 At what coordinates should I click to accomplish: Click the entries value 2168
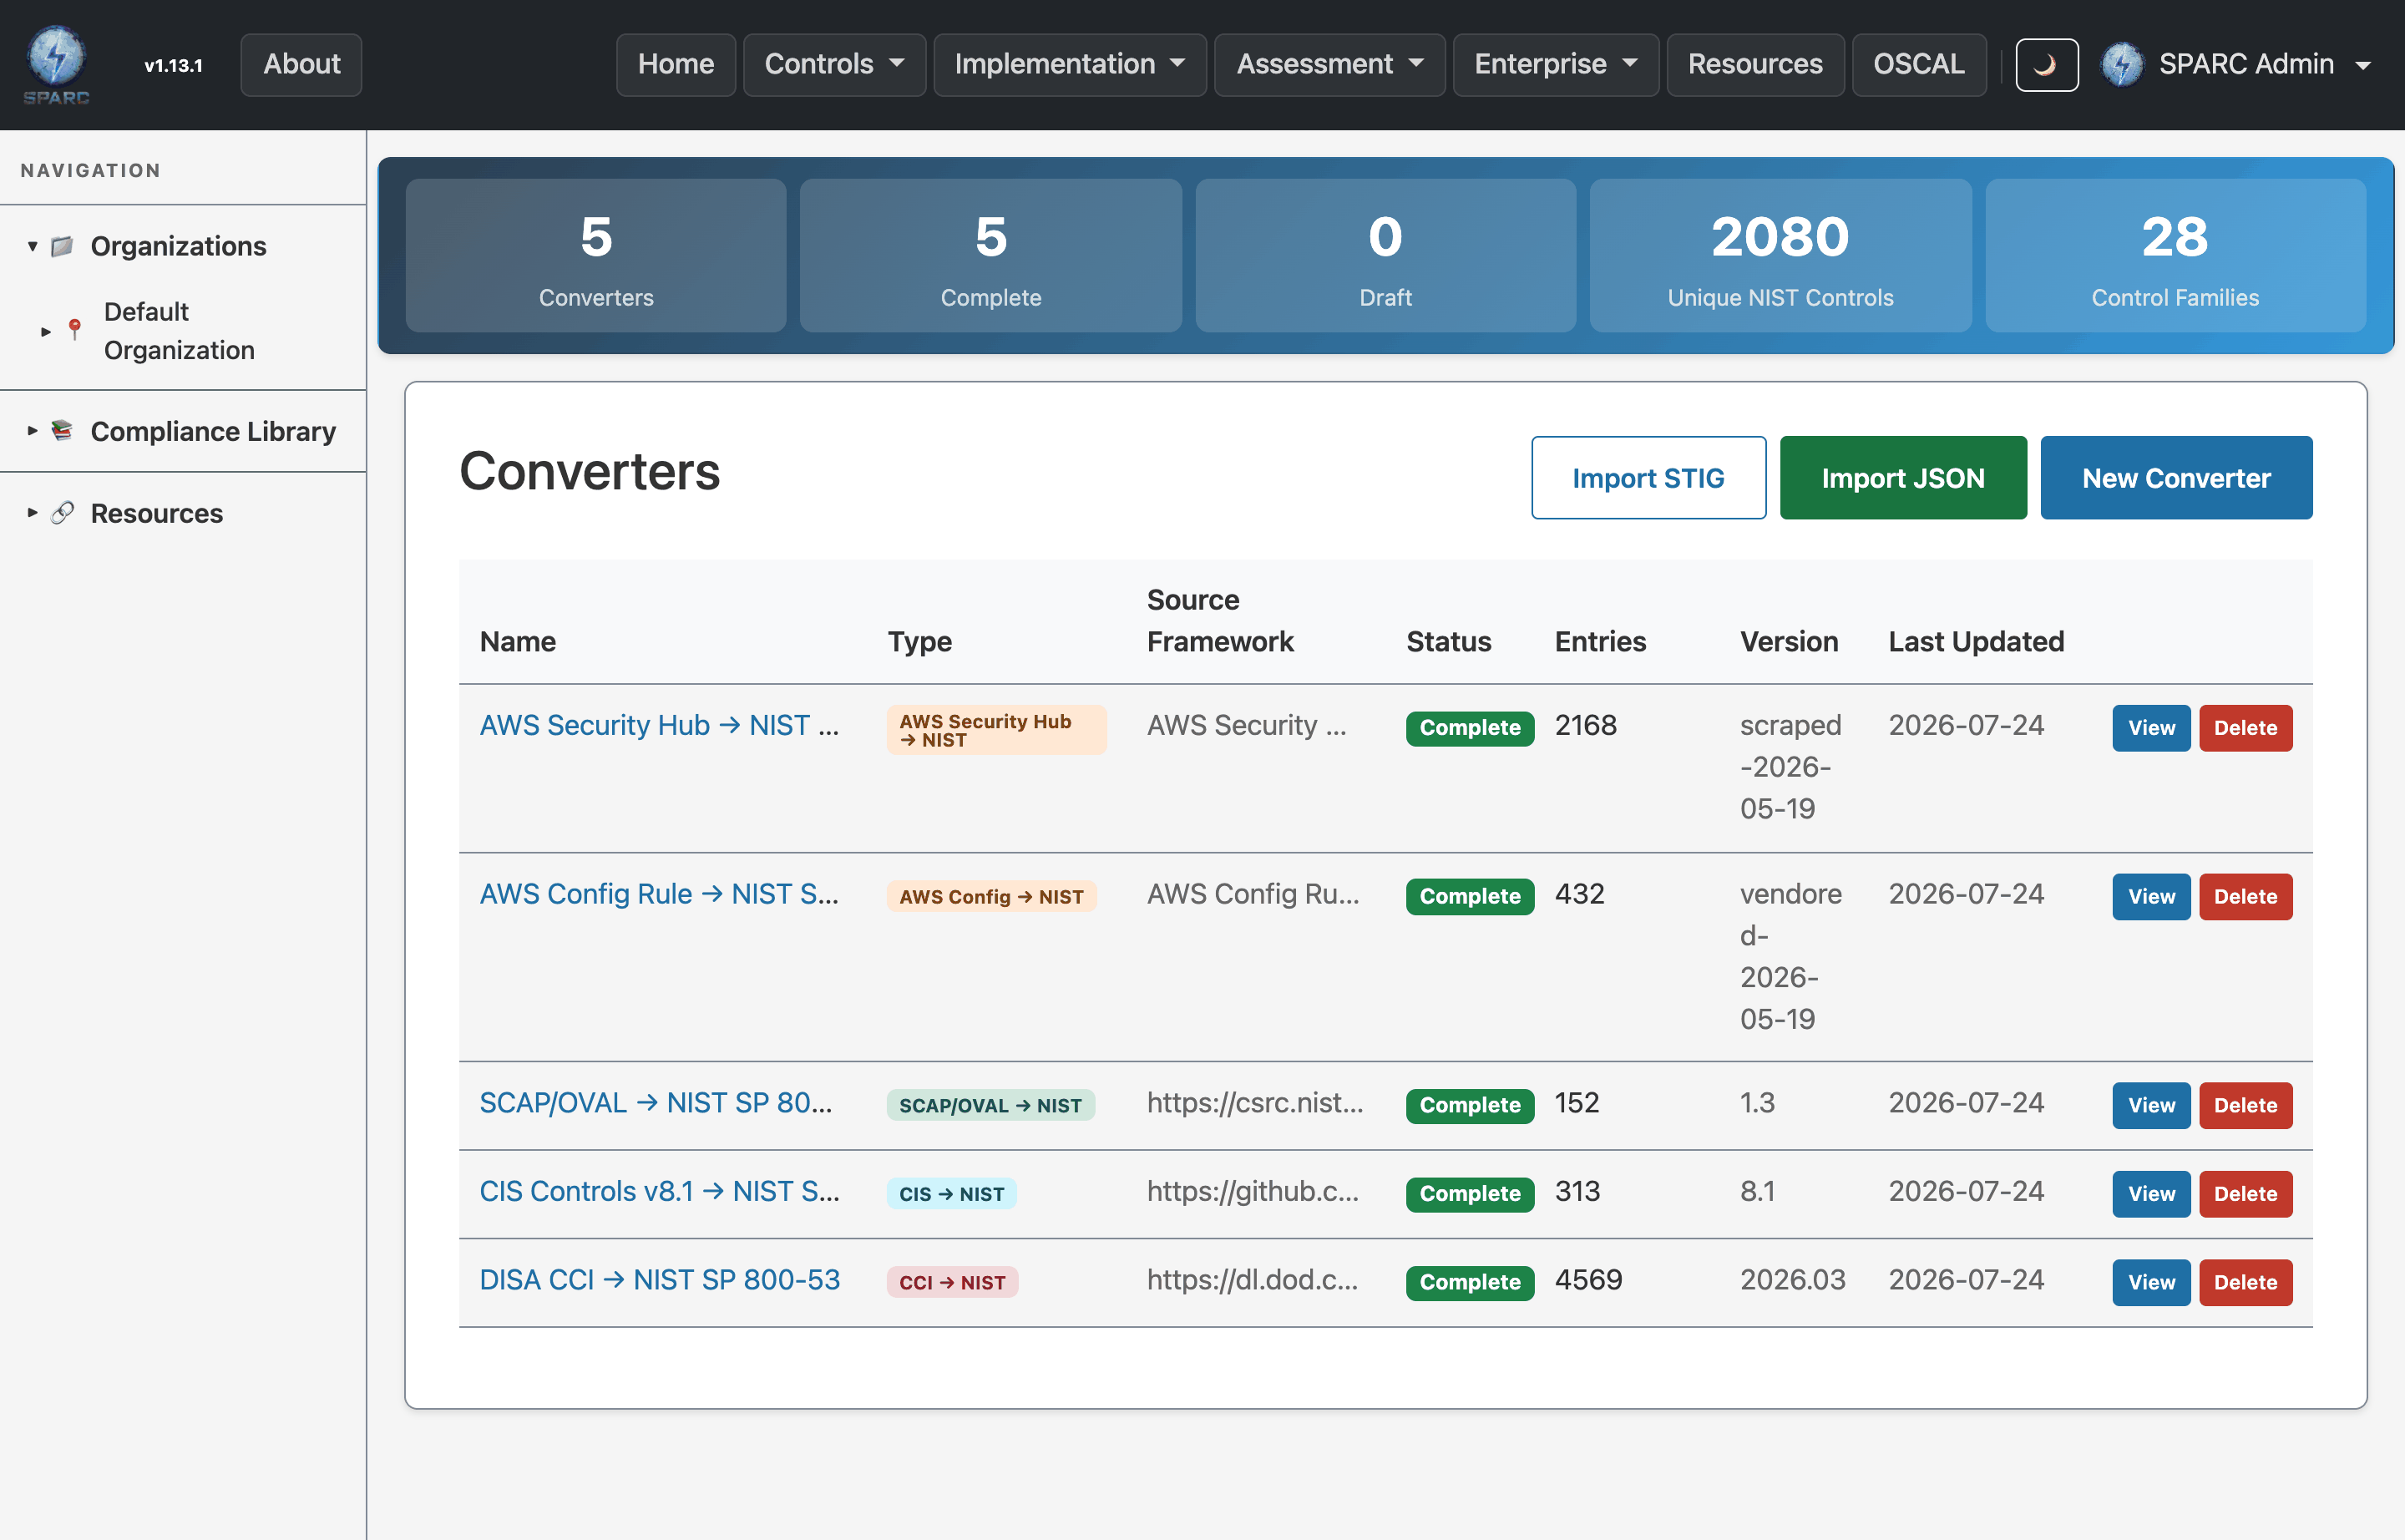pyautogui.click(x=1585, y=725)
